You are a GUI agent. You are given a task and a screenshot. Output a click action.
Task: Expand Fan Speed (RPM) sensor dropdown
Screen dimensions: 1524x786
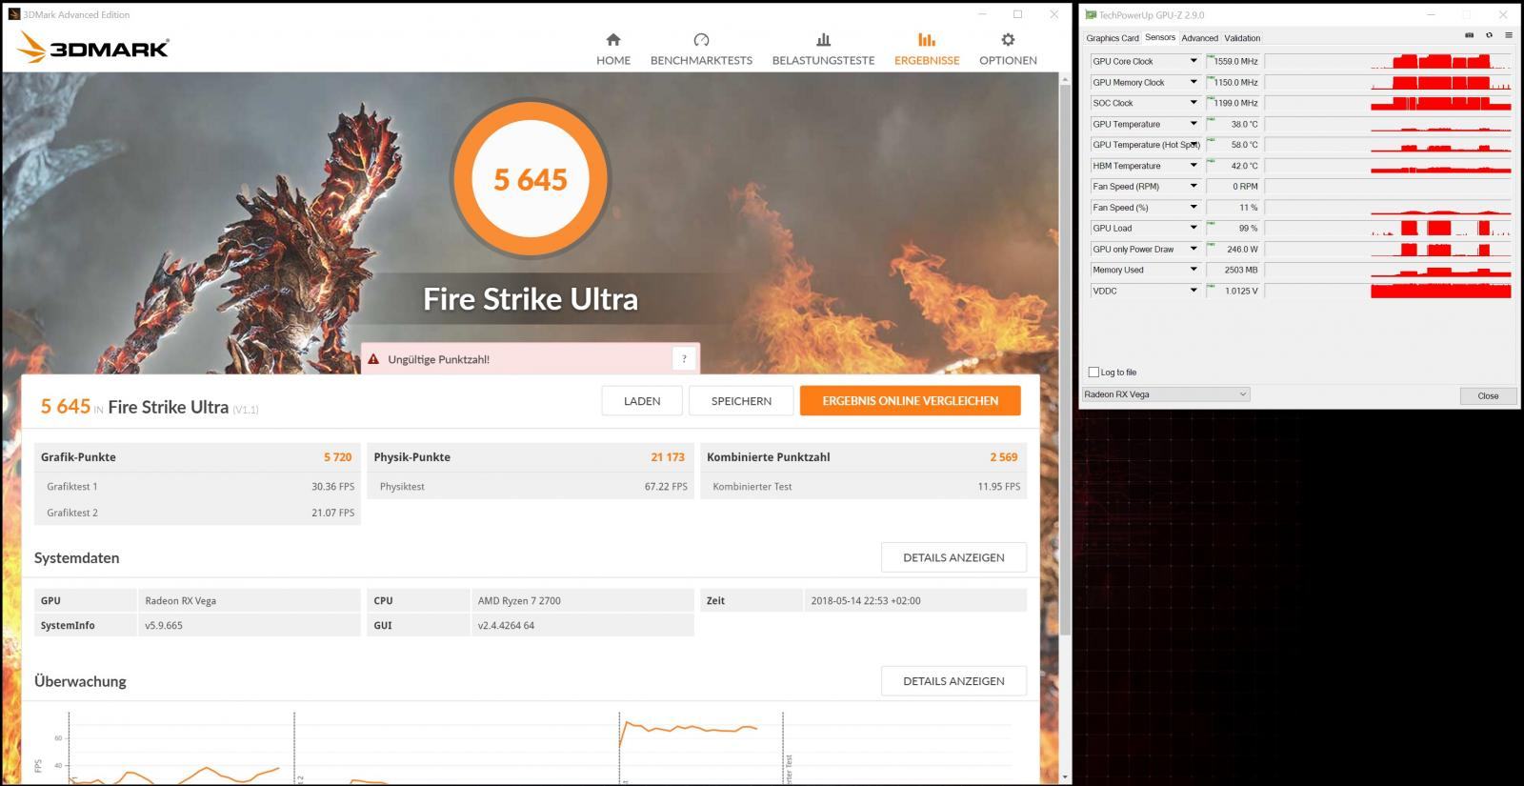1193,187
